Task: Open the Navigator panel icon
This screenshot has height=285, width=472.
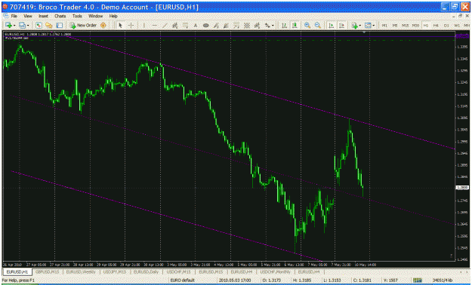Action: point(49,25)
